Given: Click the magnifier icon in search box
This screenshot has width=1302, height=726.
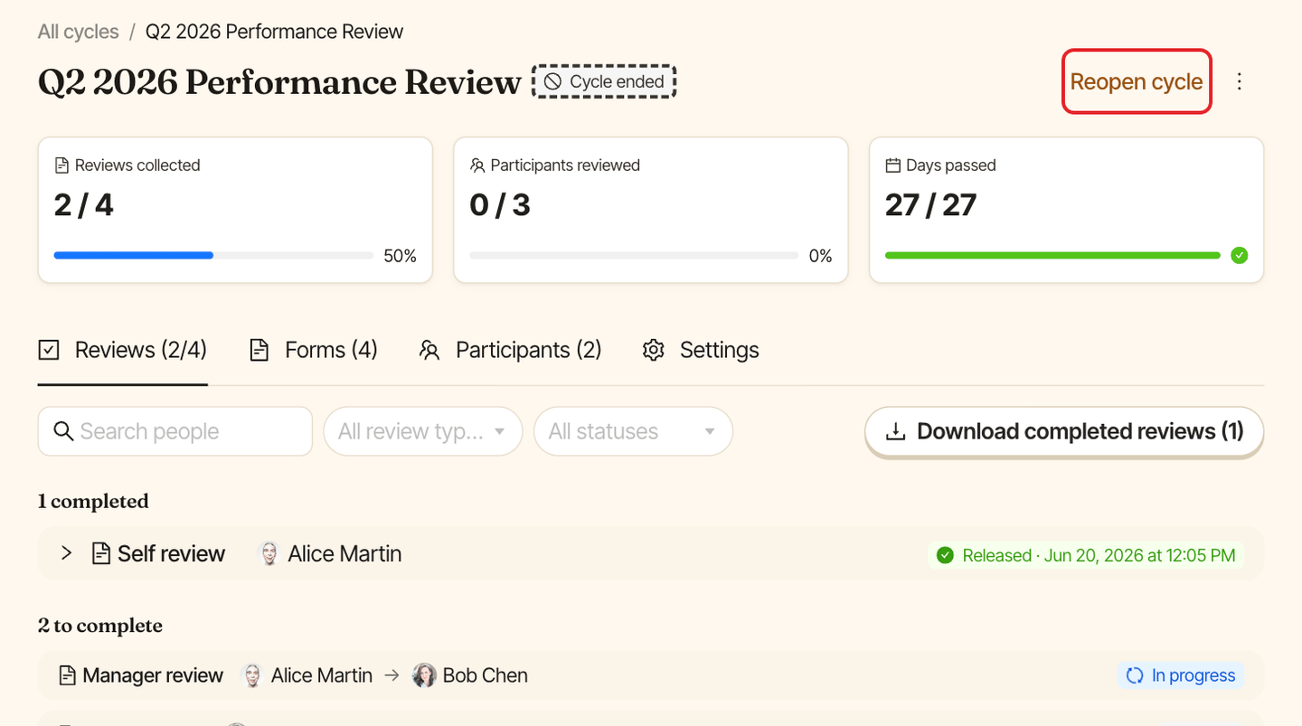Looking at the screenshot, I should tap(63, 431).
